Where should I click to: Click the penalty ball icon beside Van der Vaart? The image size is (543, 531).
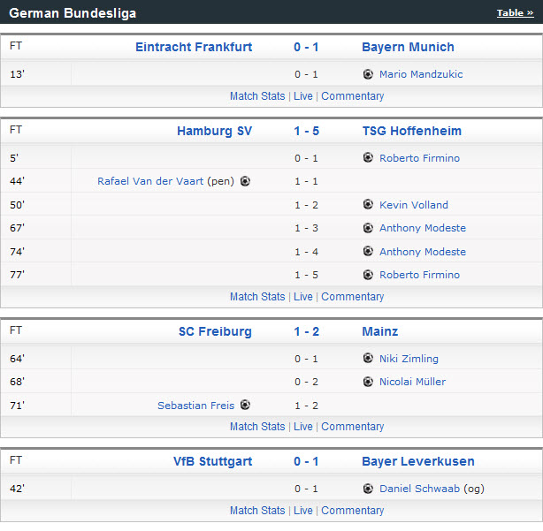[245, 181]
